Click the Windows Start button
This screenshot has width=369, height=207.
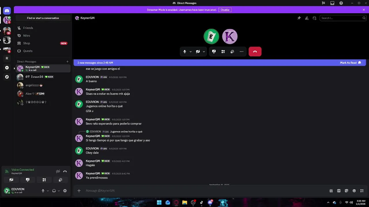[159, 202]
